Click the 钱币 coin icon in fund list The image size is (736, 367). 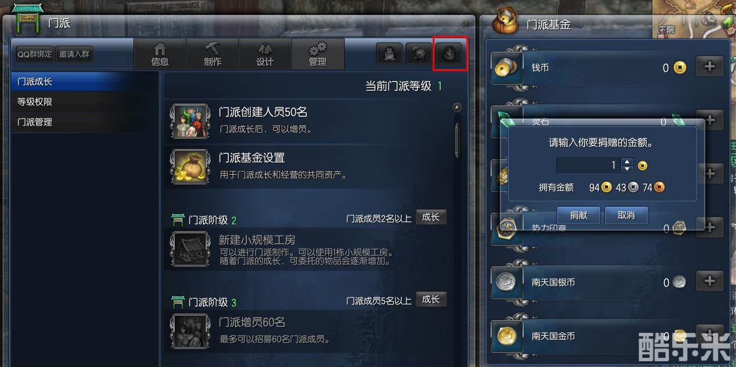[507, 68]
